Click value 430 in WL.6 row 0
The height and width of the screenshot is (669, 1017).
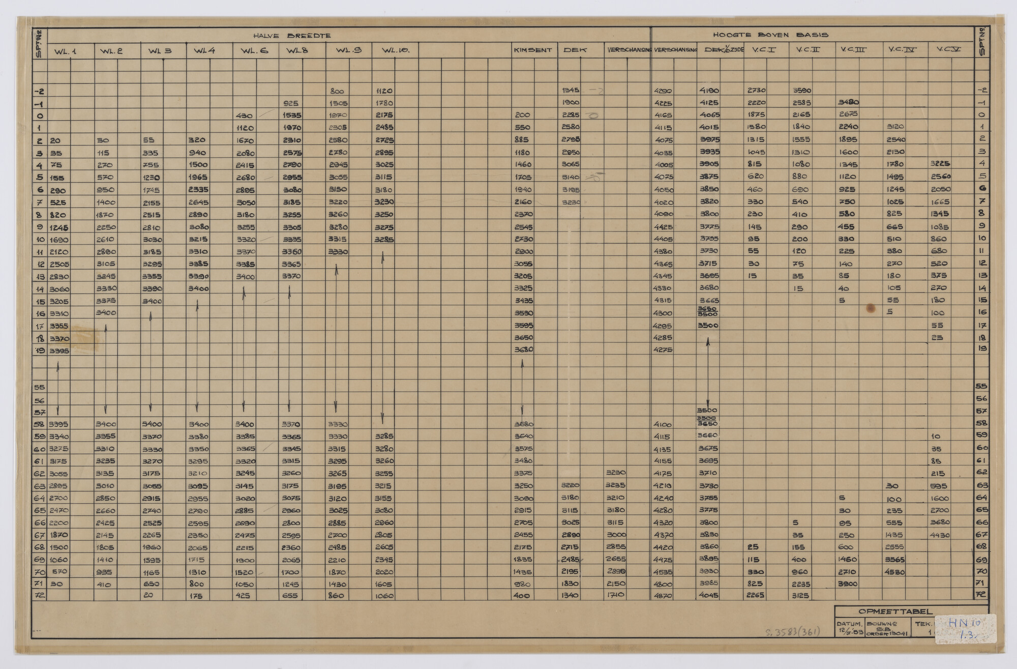[x=244, y=116]
